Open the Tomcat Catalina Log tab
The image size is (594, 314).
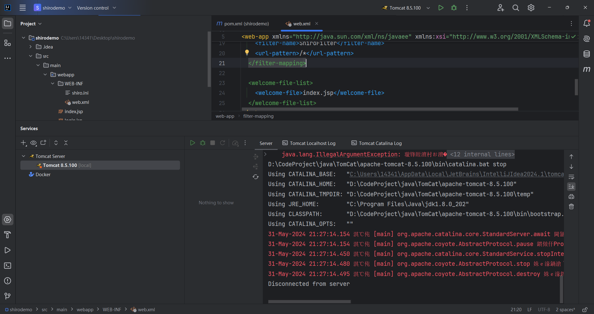tap(376, 143)
